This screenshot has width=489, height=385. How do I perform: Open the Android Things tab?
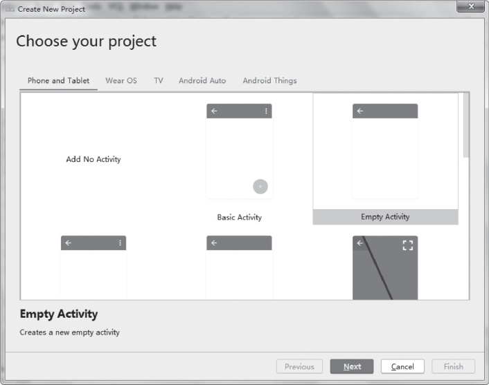[x=269, y=81]
